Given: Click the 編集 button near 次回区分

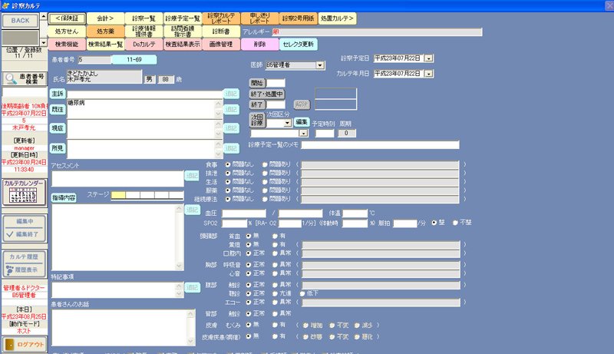Looking at the screenshot, I should [302, 122].
